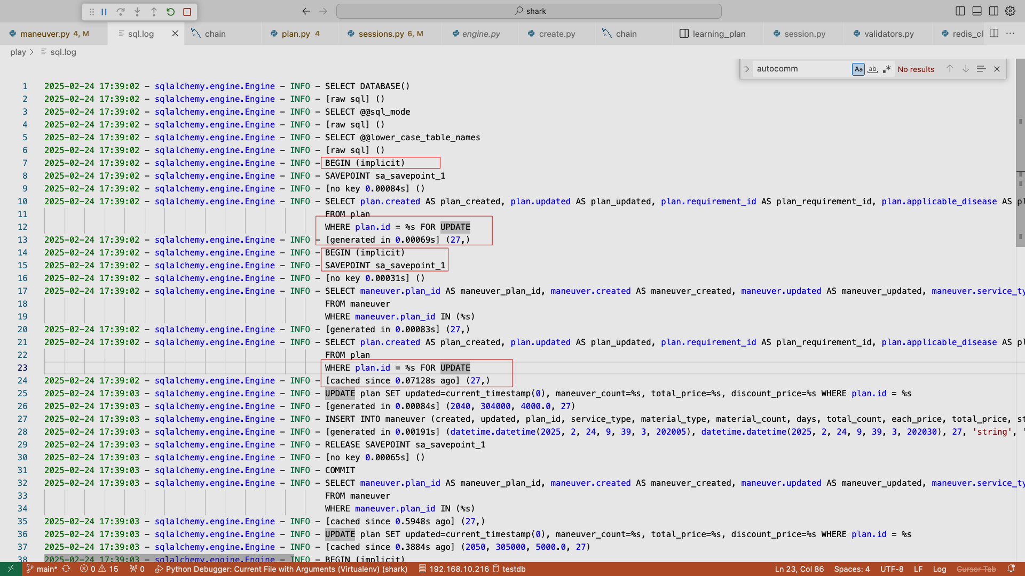
Task: Click the vertical scrollbar thumb on minimap
Action: (1020, 152)
